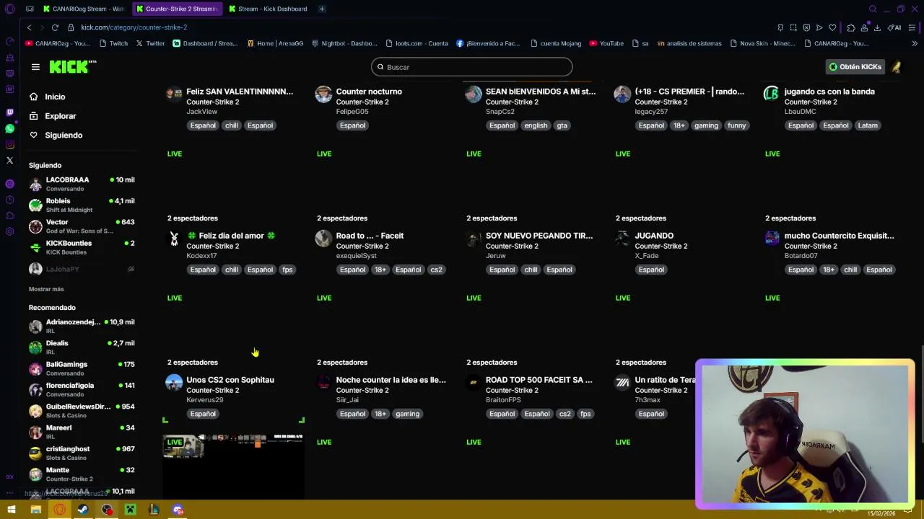Click the 'Latam' tag on LbauDMC stream
Viewport: 924px width, 519px height.
tap(868, 125)
